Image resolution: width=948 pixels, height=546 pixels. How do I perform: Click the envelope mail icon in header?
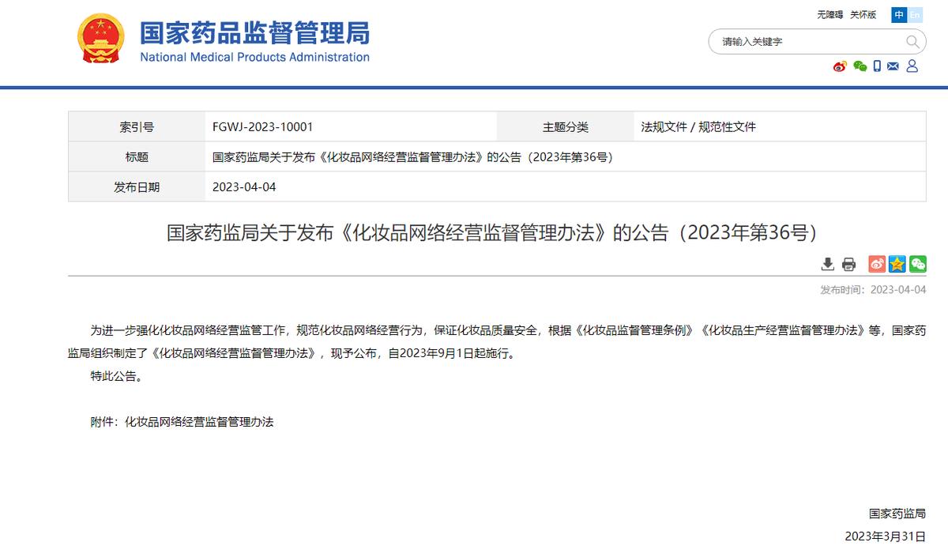click(x=893, y=66)
